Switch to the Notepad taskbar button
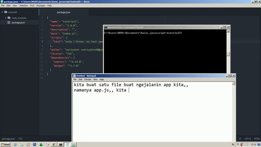The width and height of the screenshot is (261, 147). (67, 145)
